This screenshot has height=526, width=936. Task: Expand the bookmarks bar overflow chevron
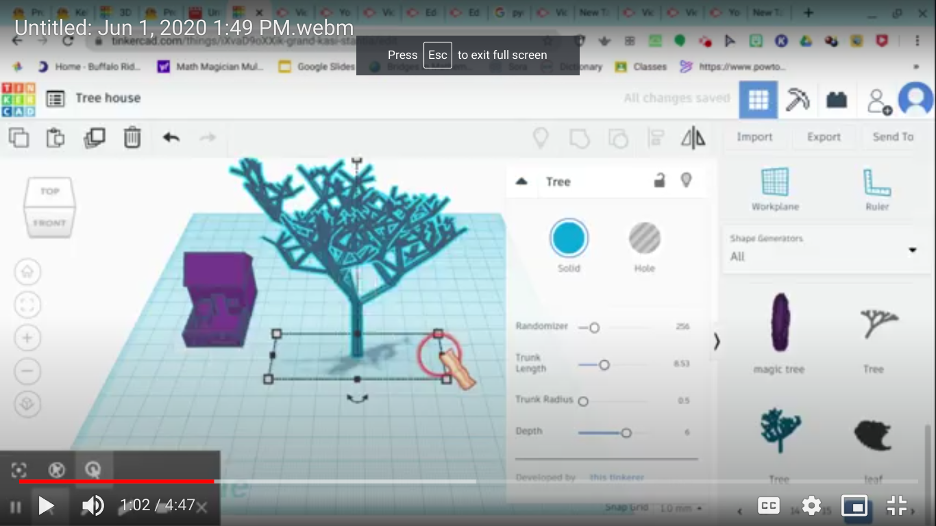[916, 67]
